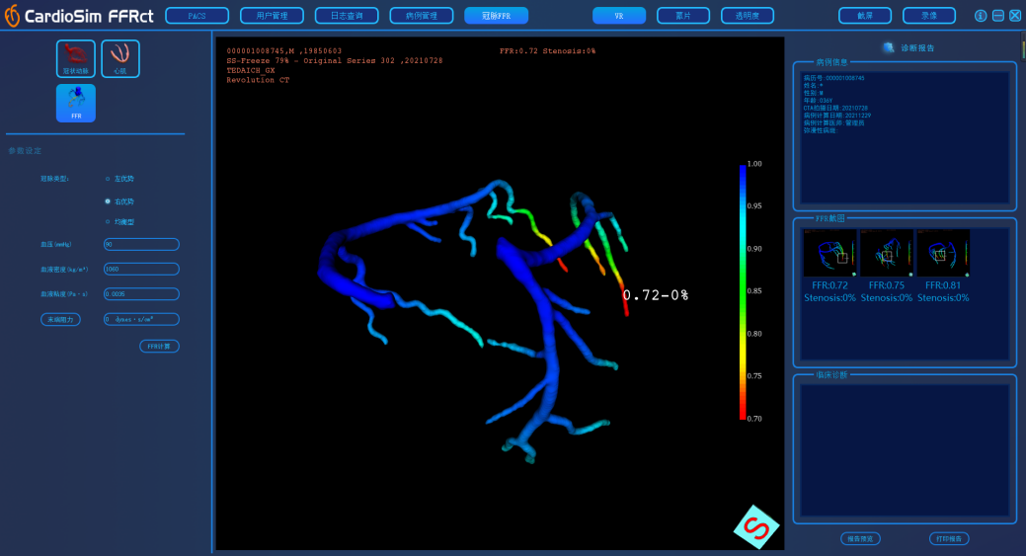
Task: Select the myocardium (心肌) icon
Action: 120,58
